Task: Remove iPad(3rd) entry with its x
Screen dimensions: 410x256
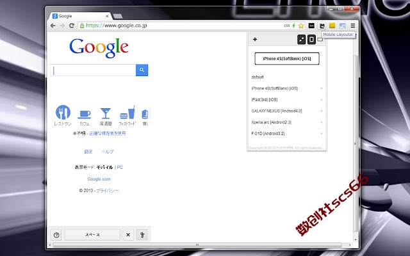Action: pyautogui.click(x=322, y=100)
